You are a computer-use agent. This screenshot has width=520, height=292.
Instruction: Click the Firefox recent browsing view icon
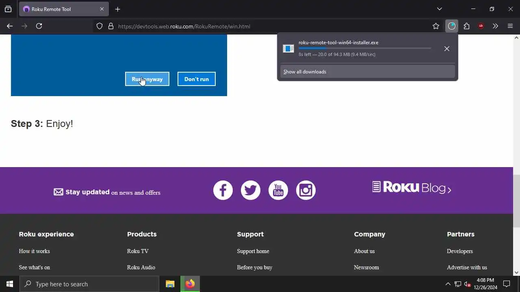[x=8, y=9]
